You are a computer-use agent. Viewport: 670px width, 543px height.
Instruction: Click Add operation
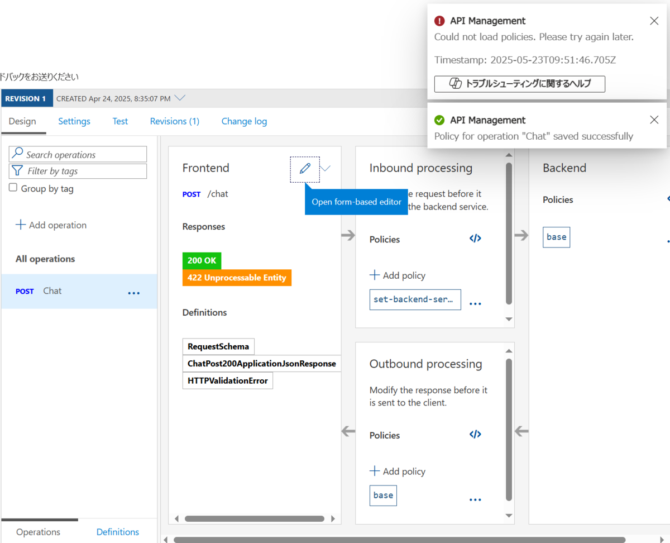[x=51, y=225]
